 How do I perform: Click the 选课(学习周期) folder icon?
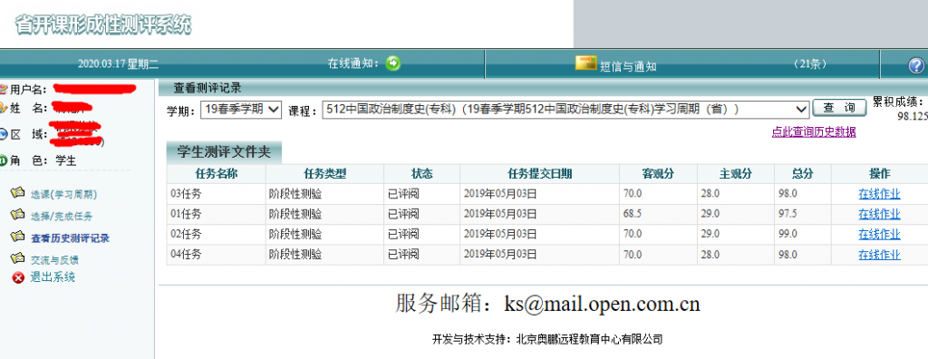pyautogui.click(x=18, y=193)
